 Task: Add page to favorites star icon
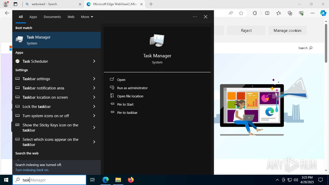pyautogui.click(x=241, y=13)
